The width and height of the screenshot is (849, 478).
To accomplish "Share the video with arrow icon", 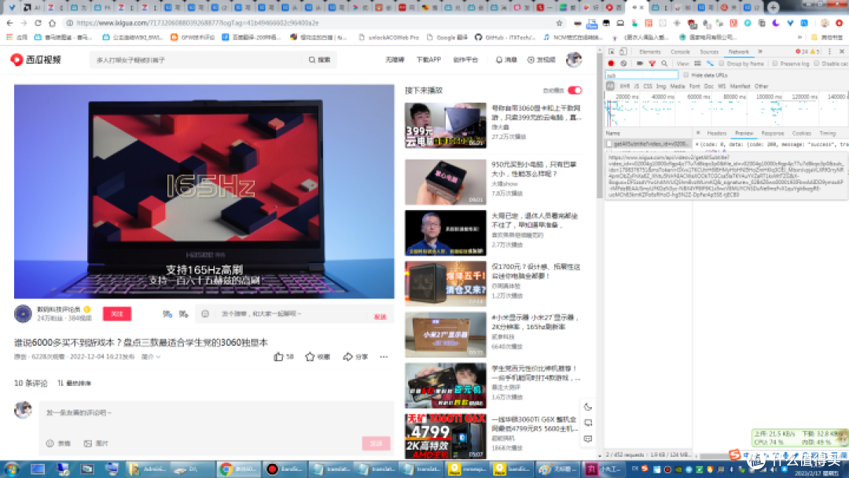I will 347,356.
